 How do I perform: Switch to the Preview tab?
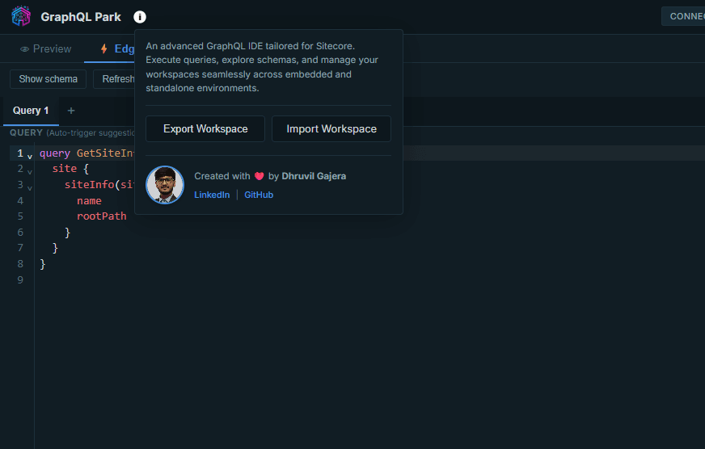[x=46, y=49]
